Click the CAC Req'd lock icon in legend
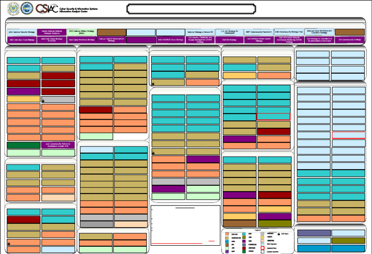Screen dimensions: 372x254 [279, 234]
